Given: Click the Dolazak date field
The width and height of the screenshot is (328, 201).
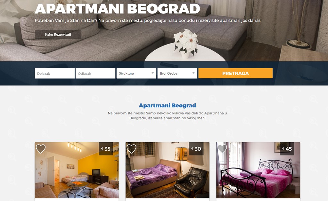Looking at the screenshot, I should [54, 73].
